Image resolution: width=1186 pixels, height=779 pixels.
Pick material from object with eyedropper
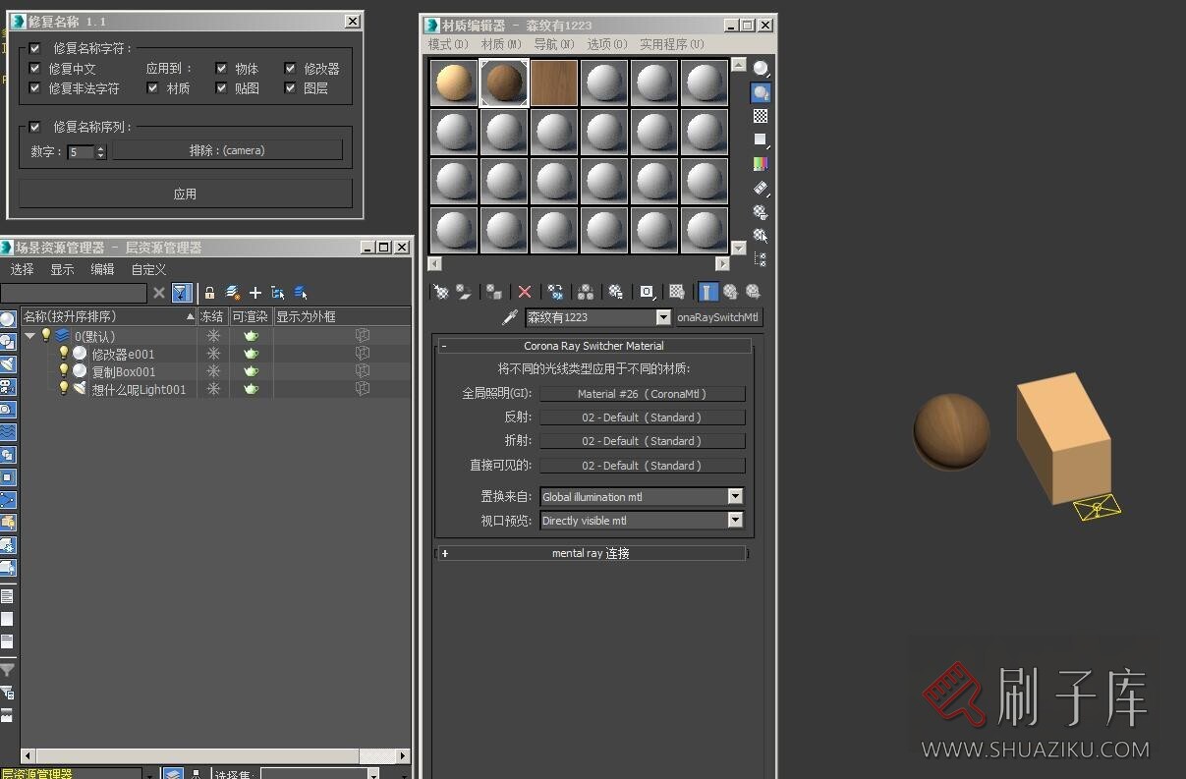pyautogui.click(x=509, y=317)
